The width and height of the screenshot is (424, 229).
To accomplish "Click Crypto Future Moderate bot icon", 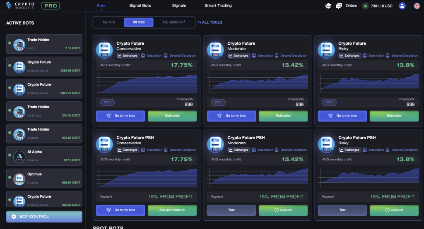I will point(215,50).
